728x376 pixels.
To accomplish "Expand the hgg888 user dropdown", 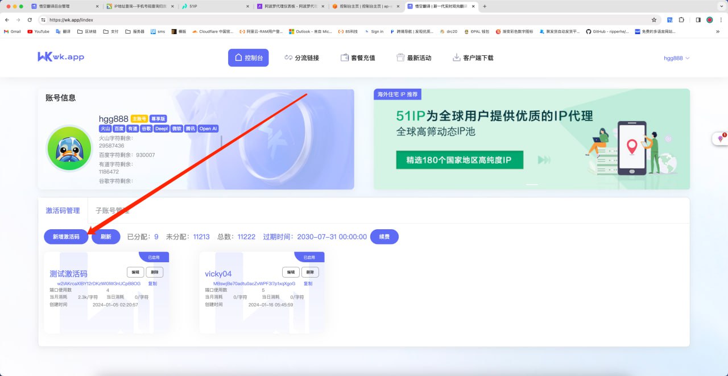I will (676, 58).
